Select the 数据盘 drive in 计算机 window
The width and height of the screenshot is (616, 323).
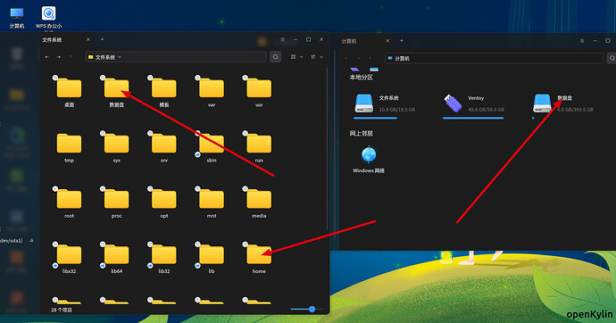click(x=542, y=104)
